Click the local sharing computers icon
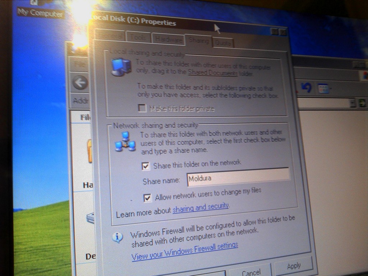The image size is (368, 276). (x=121, y=67)
